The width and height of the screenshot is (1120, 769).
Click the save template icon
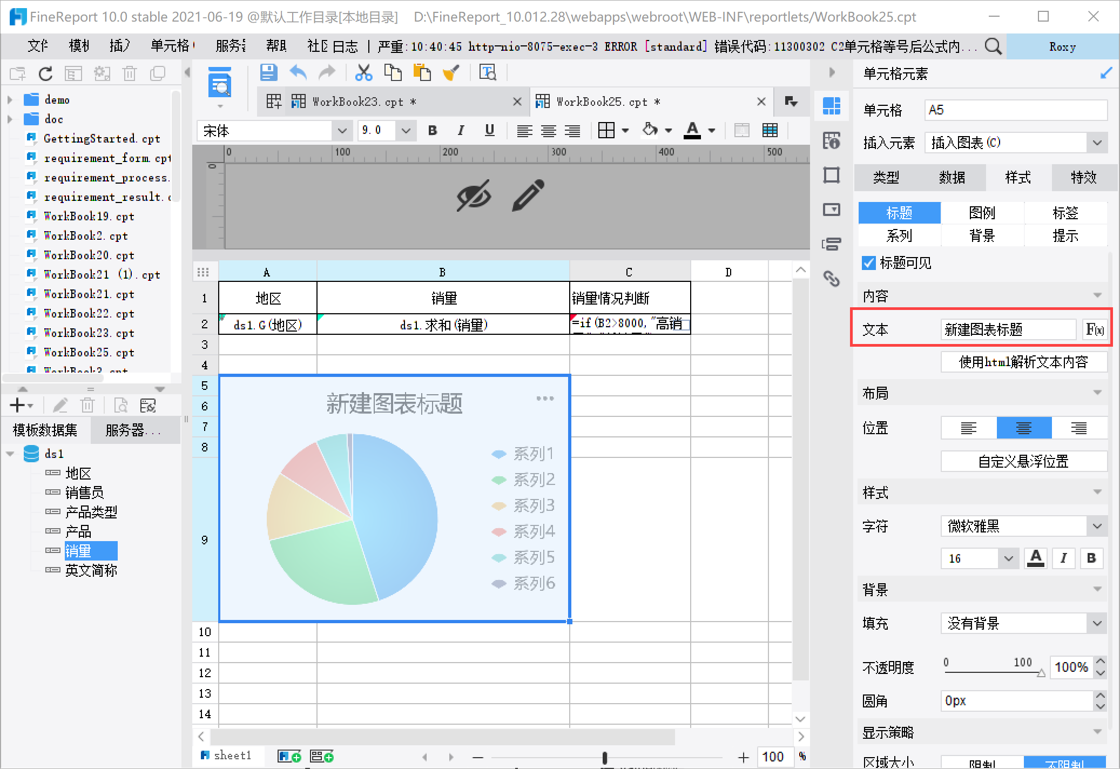268,72
